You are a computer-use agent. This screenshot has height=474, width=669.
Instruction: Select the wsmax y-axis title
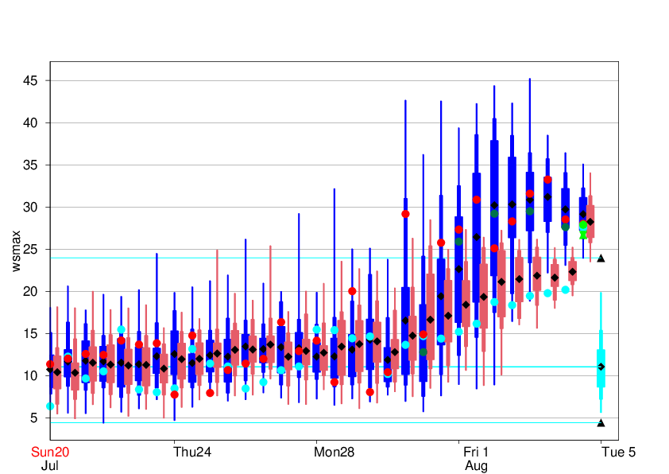(x=16, y=251)
